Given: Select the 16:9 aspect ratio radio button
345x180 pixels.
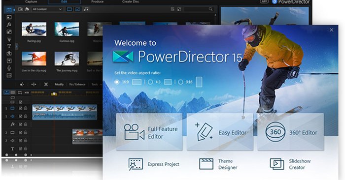Looking at the screenshot, I should pyautogui.click(x=117, y=82).
